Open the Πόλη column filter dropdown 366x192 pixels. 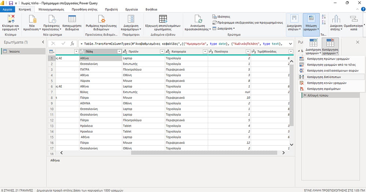point(119,52)
